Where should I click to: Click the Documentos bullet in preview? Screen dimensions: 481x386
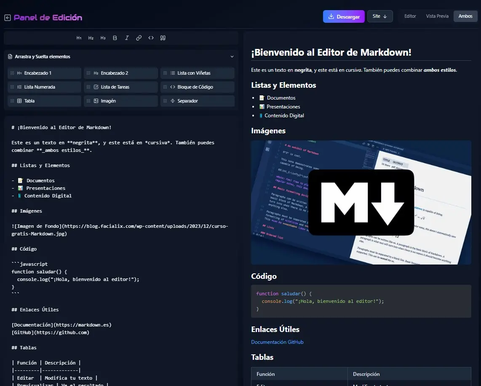tap(277, 98)
